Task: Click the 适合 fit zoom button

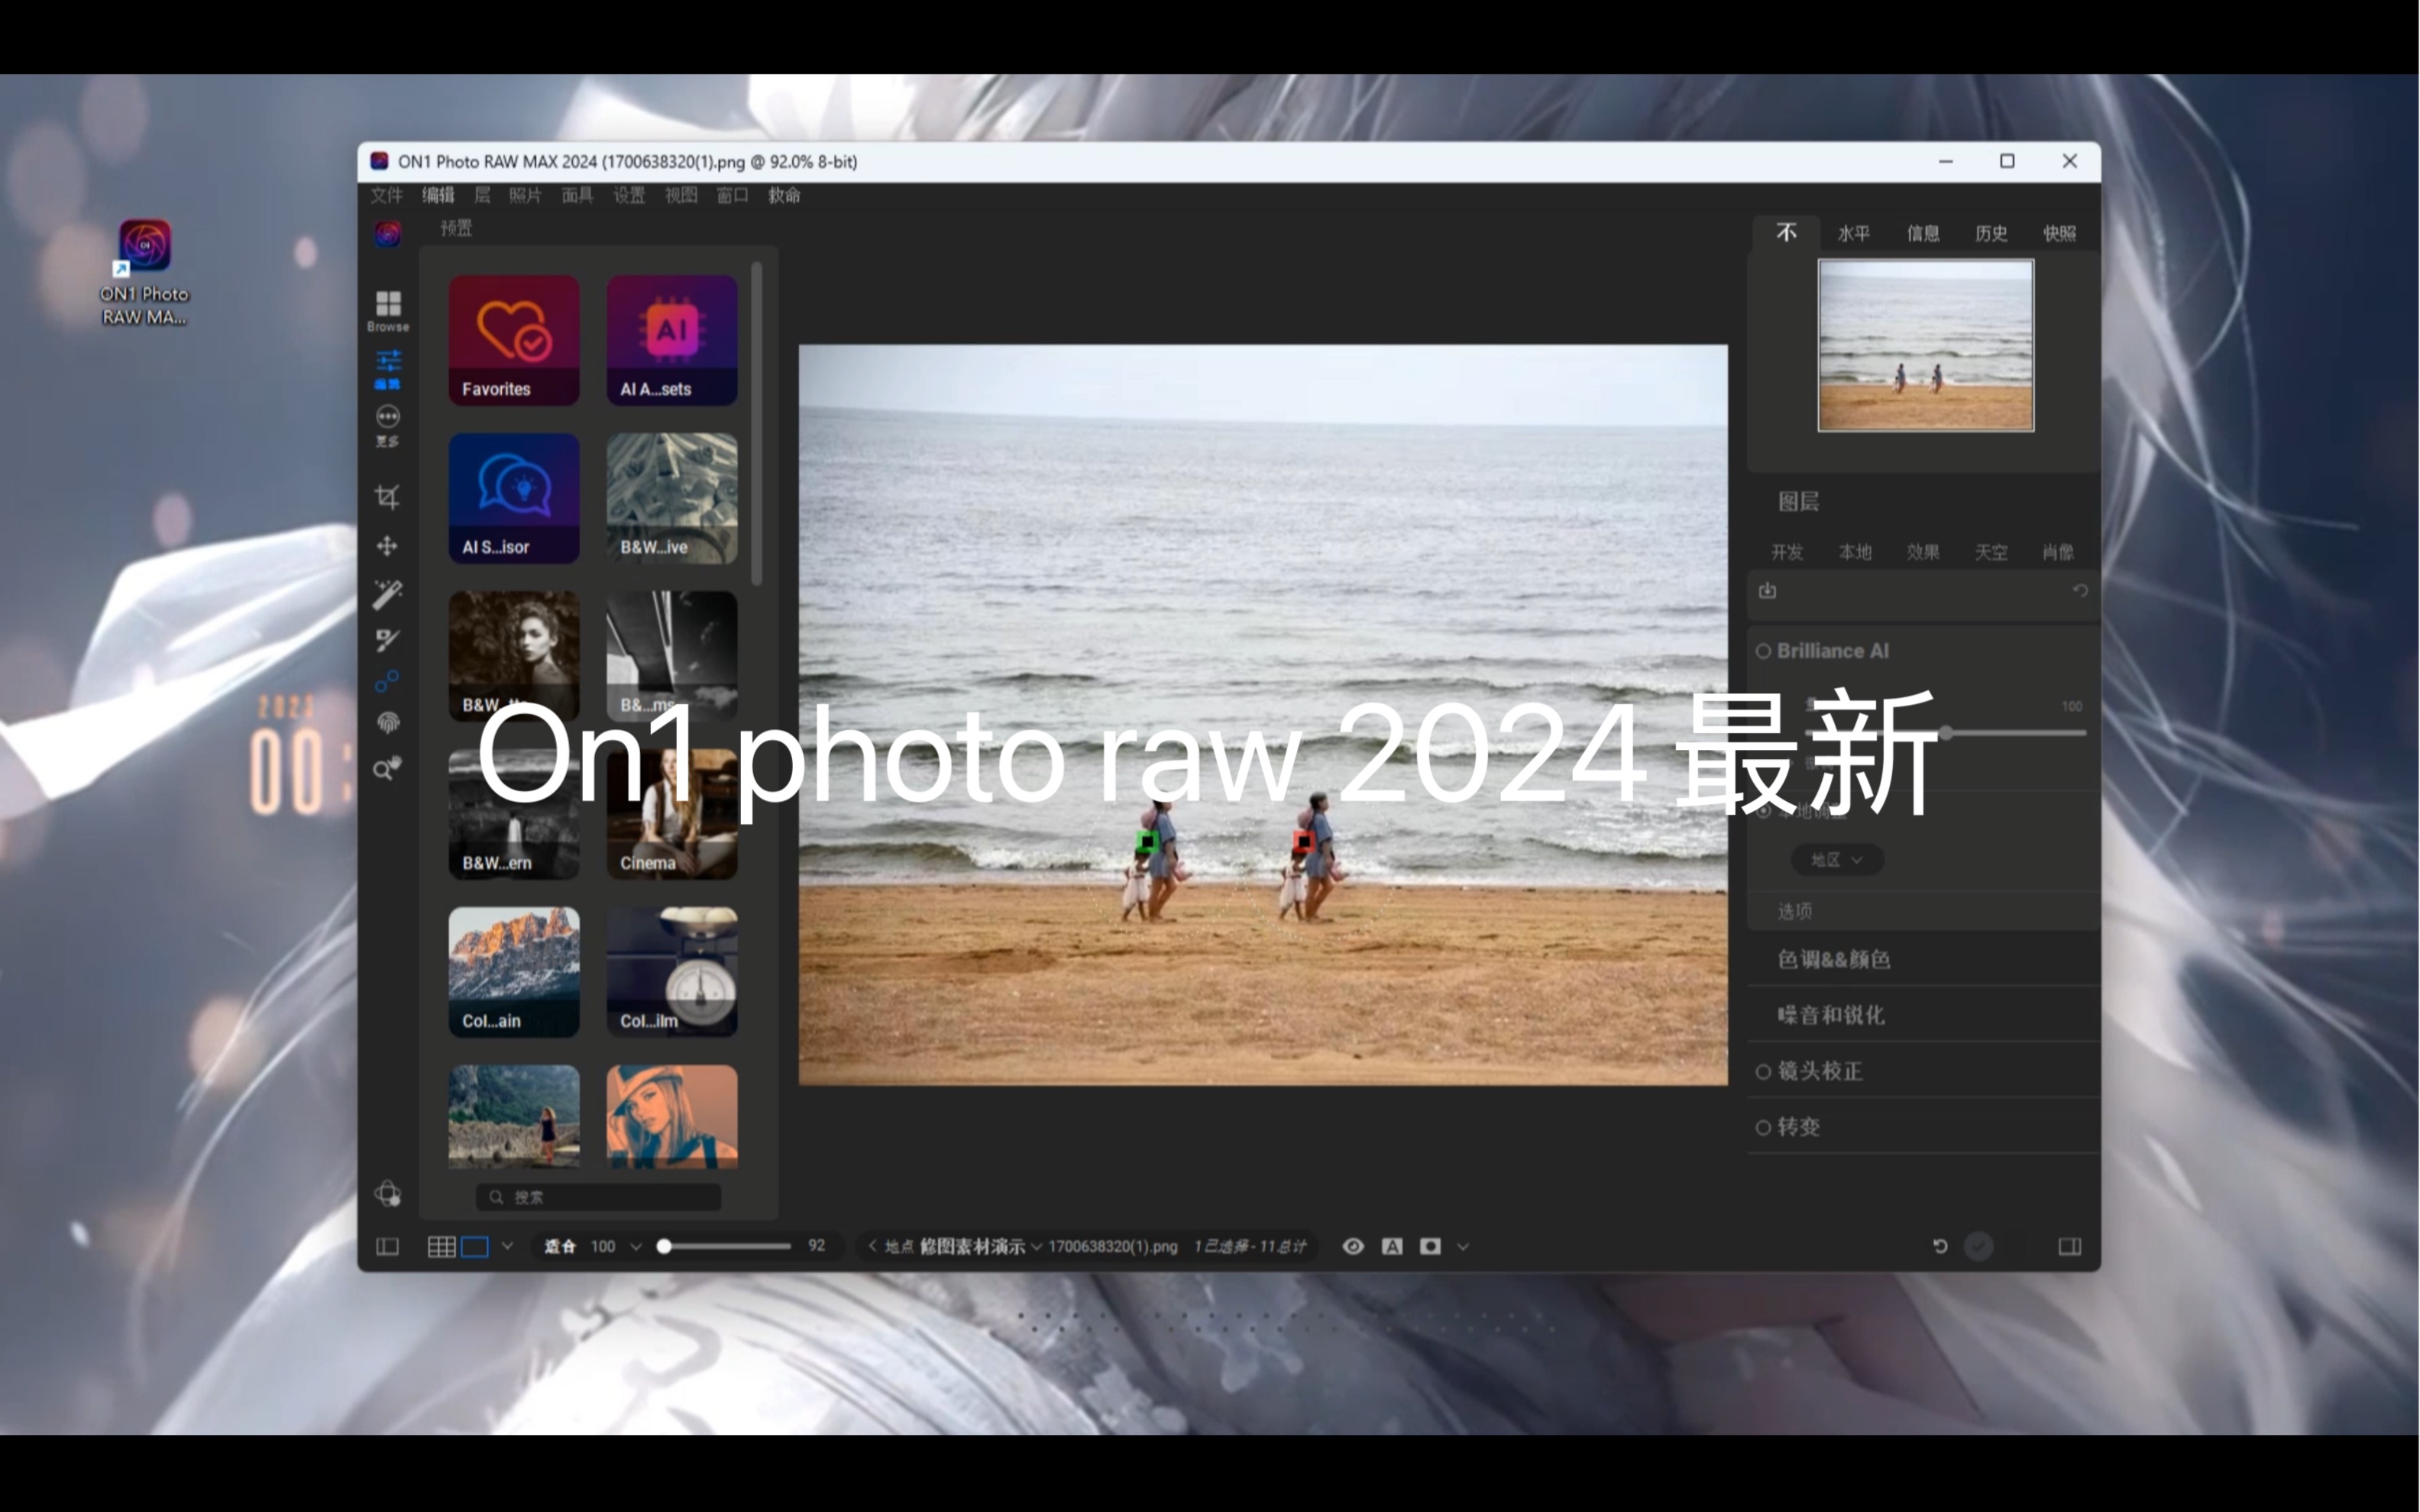Action: point(560,1246)
